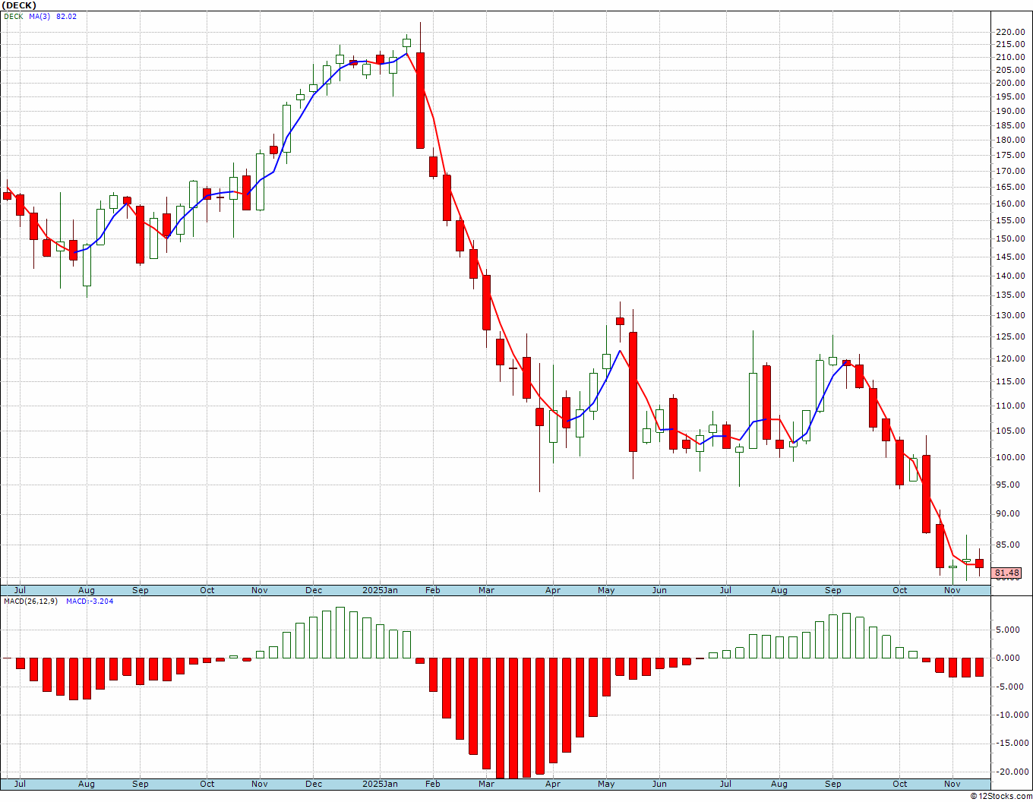Screen dimensions: 1033x802
Task: Click the tallest green MACD histogram bar
Action: point(340,633)
